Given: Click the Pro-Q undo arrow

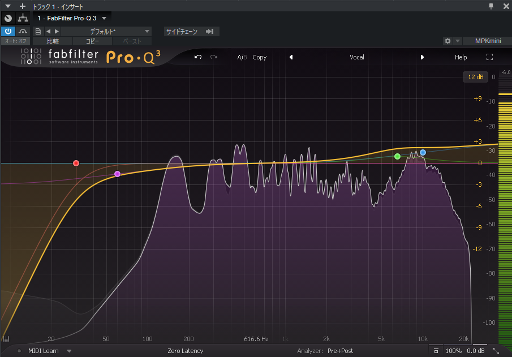Looking at the screenshot, I should pos(198,57).
